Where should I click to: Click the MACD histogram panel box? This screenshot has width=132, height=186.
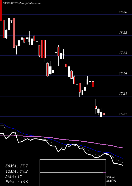pos(73,173)
